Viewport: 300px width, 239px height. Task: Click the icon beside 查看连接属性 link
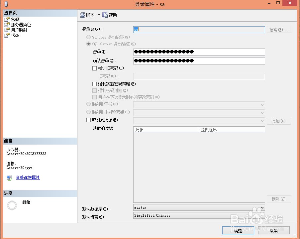click(9, 178)
